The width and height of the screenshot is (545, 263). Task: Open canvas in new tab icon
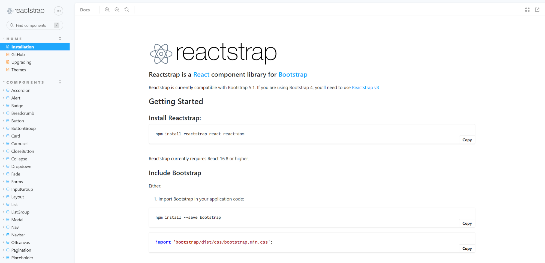pyautogui.click(x=537, y=10)
